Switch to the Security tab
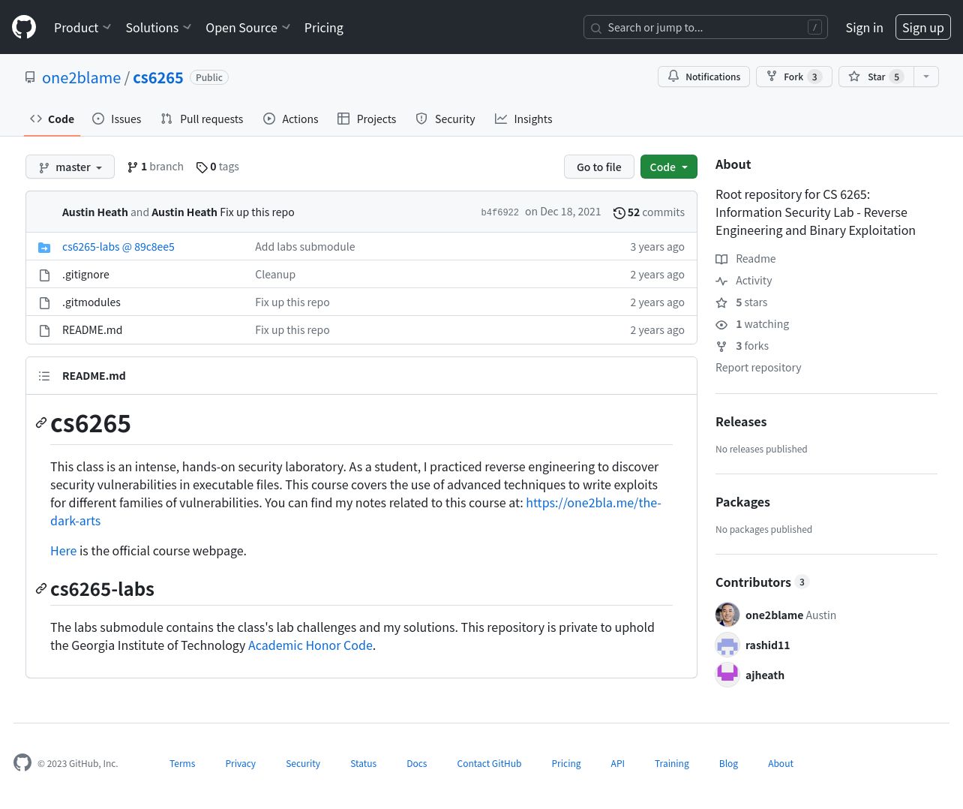The image size is (963, 809). click(445, 119)
